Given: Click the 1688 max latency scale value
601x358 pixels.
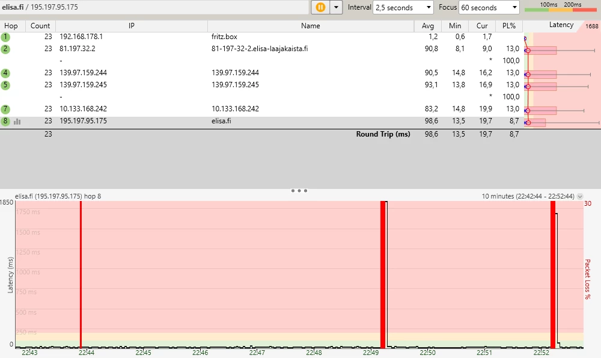Looking at the screenshot, I should pos(592,26).
